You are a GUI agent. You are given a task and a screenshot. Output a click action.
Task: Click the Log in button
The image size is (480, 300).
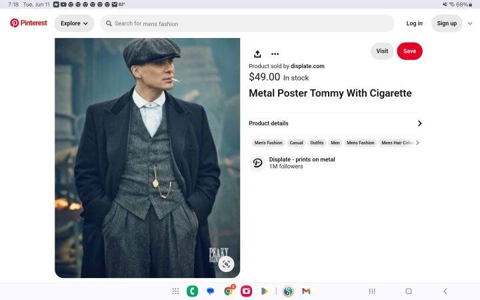(x=414, y=23)
